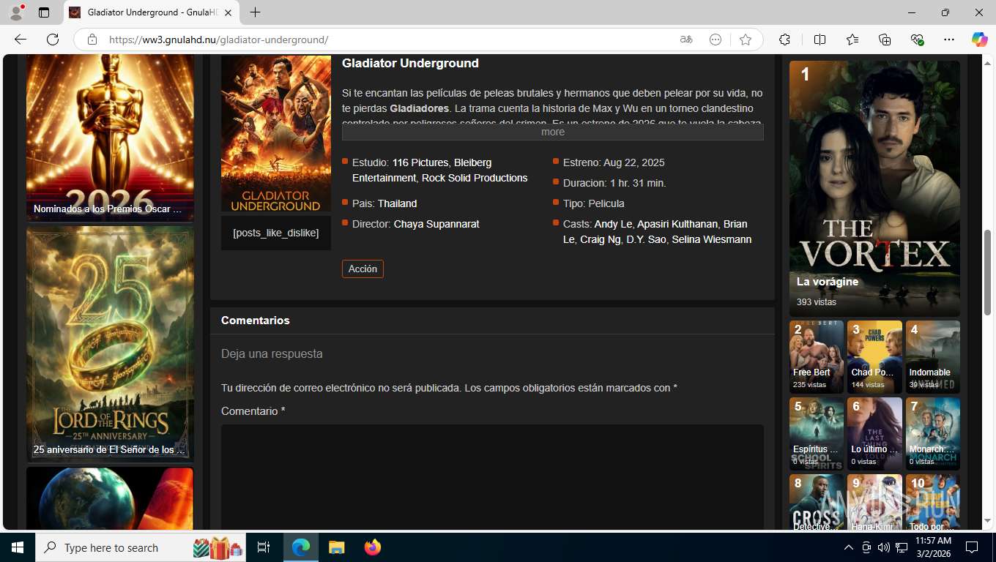996x562 pixels.
Task: Open cast member Craig Ng link
Action: [x=601, y=239]
